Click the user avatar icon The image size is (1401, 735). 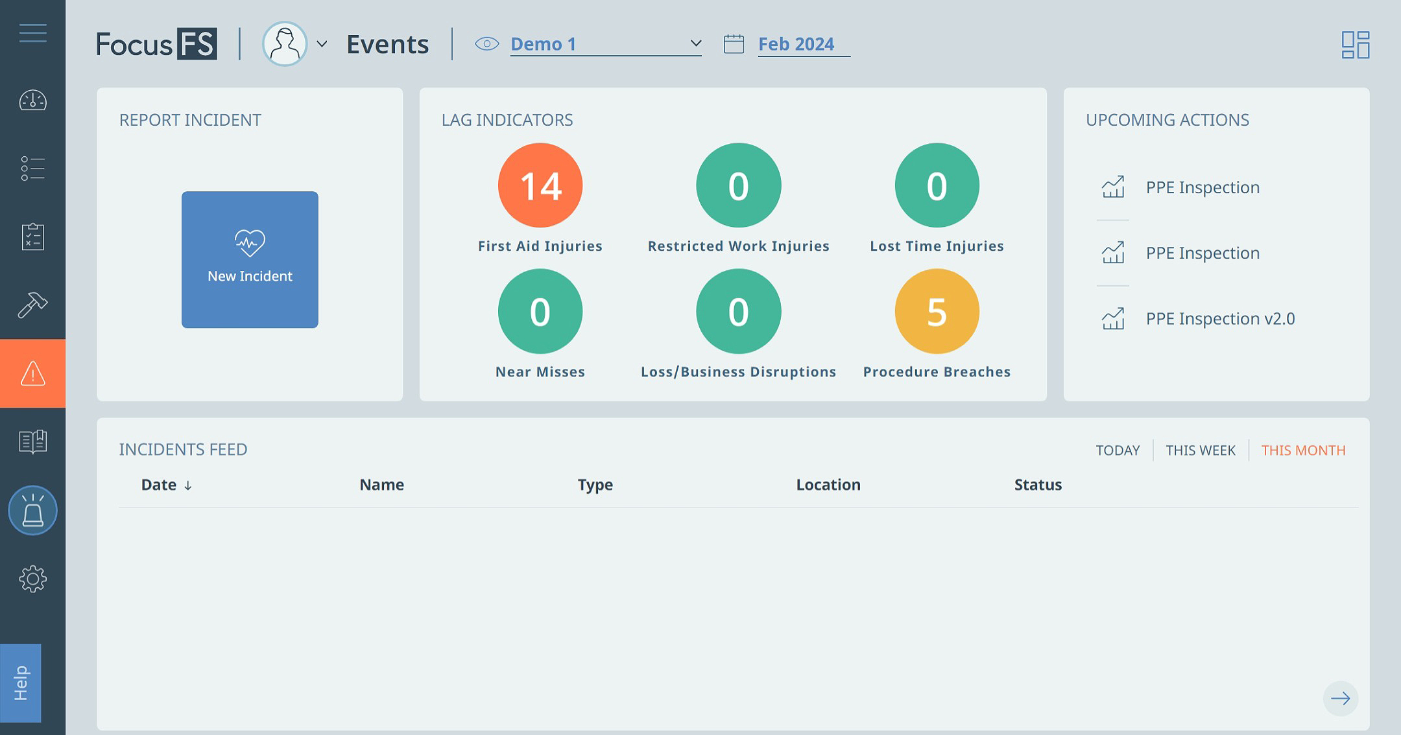pyautogui.click(x=285, y=44)
